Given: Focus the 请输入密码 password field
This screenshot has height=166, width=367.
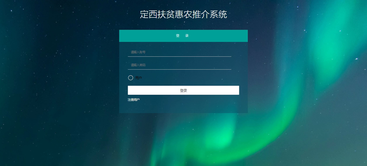Looking at the screenshot, I should (179, 65).
